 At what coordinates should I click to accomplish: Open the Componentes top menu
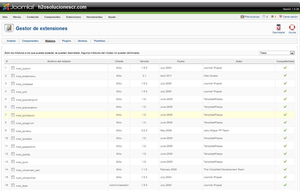pos(52,17)
